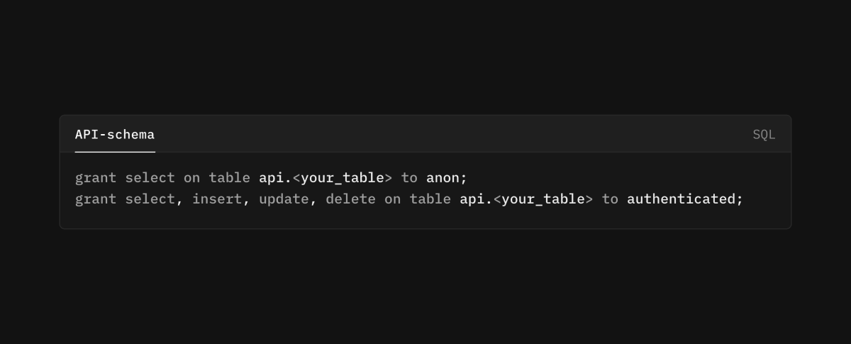Screen dimensions: 851x344
Task: Click the 'anon;' role text
Action: (447, 178)
